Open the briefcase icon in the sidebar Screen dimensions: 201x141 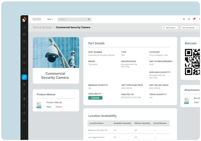pyautogui.click(x=24, y=34)
